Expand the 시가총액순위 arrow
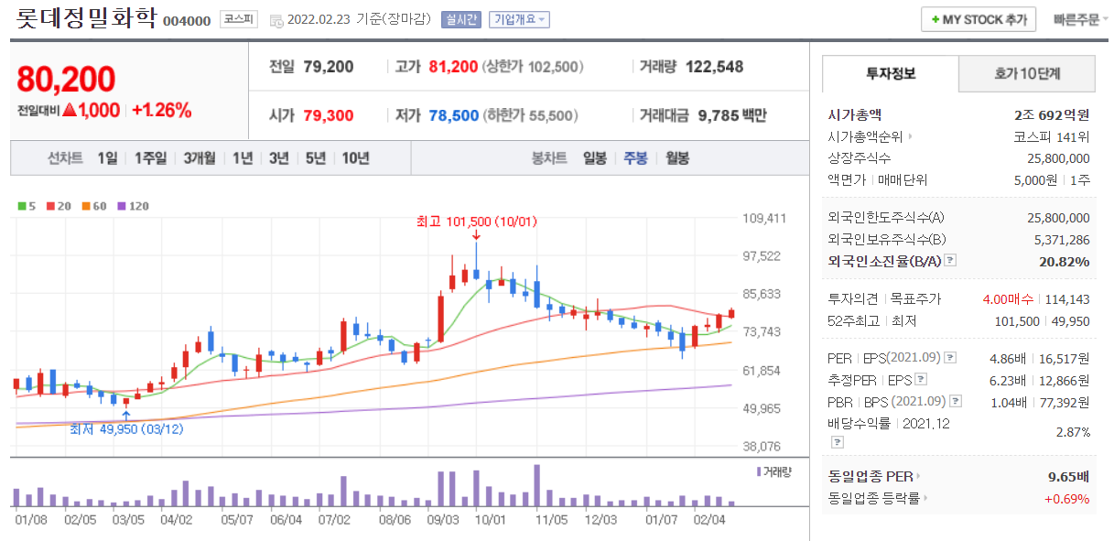Viewport: 1114px width, 541px height. [x=909, y=137]
